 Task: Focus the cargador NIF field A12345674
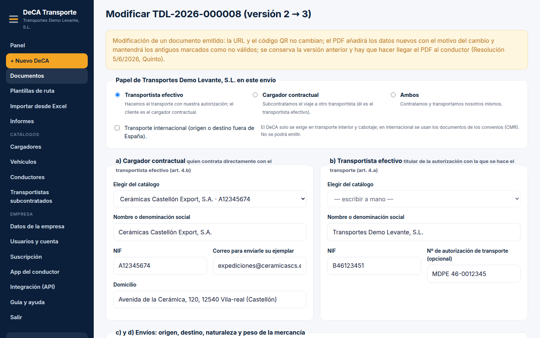(x=160, y=266)
